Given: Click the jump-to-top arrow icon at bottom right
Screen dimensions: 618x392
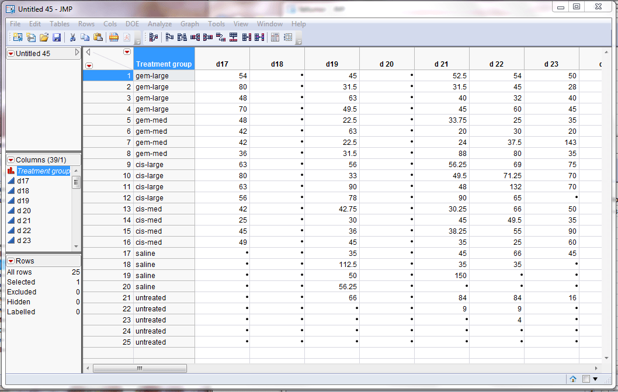Looking at the screenshot, I should [x=573, y=379].
